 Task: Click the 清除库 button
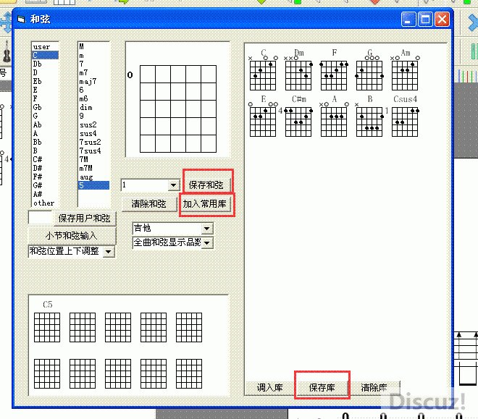coord(374,388)
